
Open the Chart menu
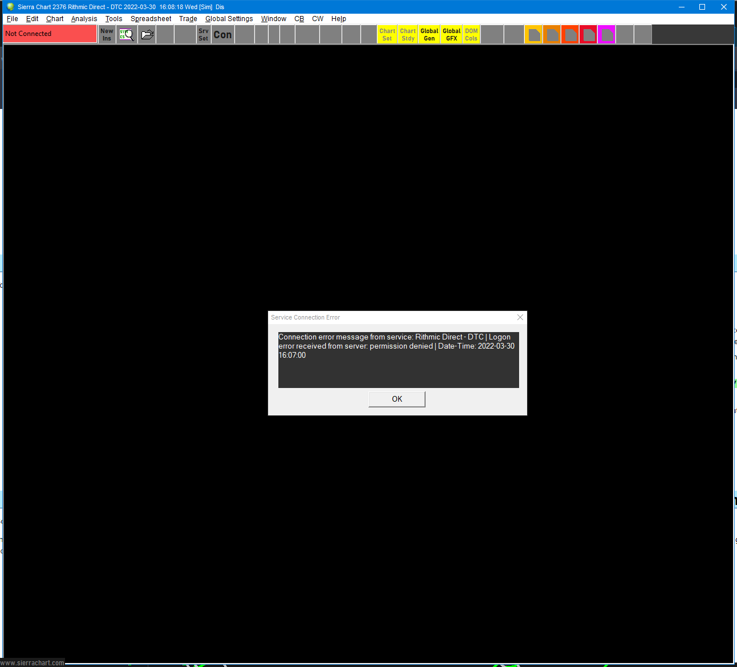[x=55, y=19]
